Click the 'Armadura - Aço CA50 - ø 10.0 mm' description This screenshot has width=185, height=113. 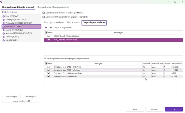pos(67,67)
